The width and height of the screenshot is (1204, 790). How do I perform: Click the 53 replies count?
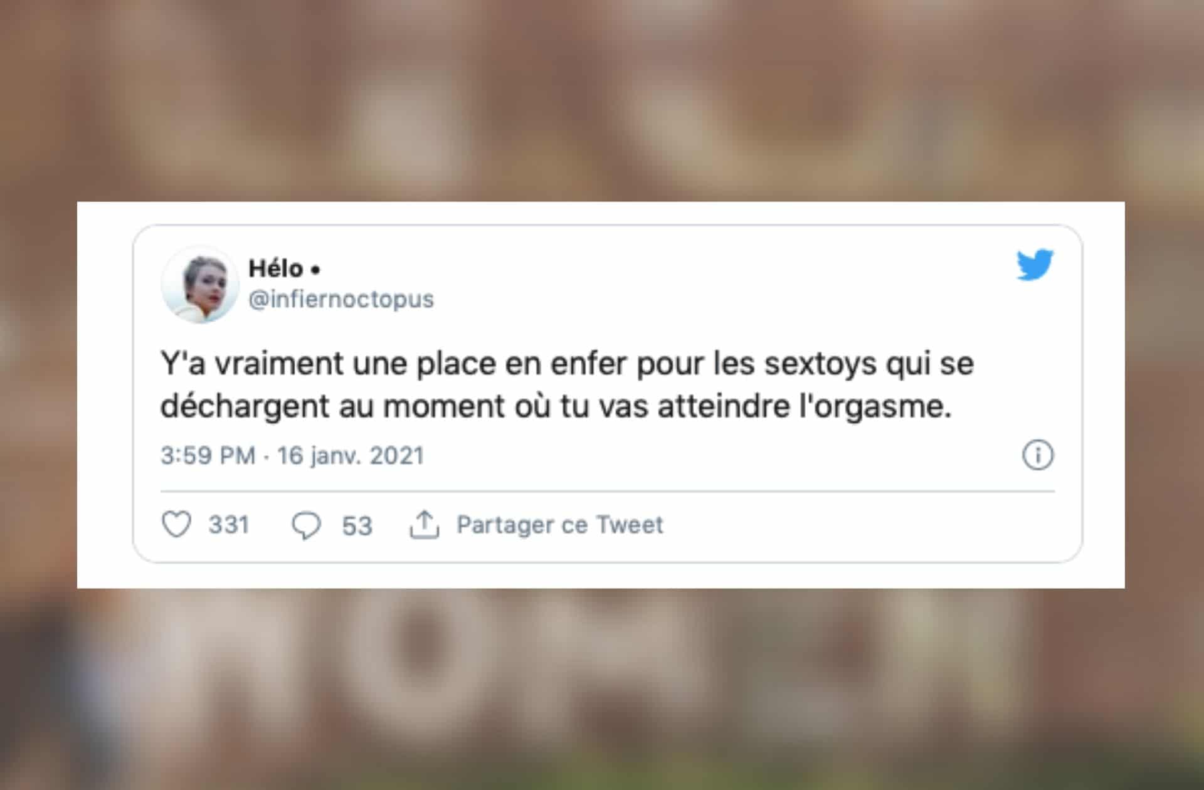click(x=357, y=526)
